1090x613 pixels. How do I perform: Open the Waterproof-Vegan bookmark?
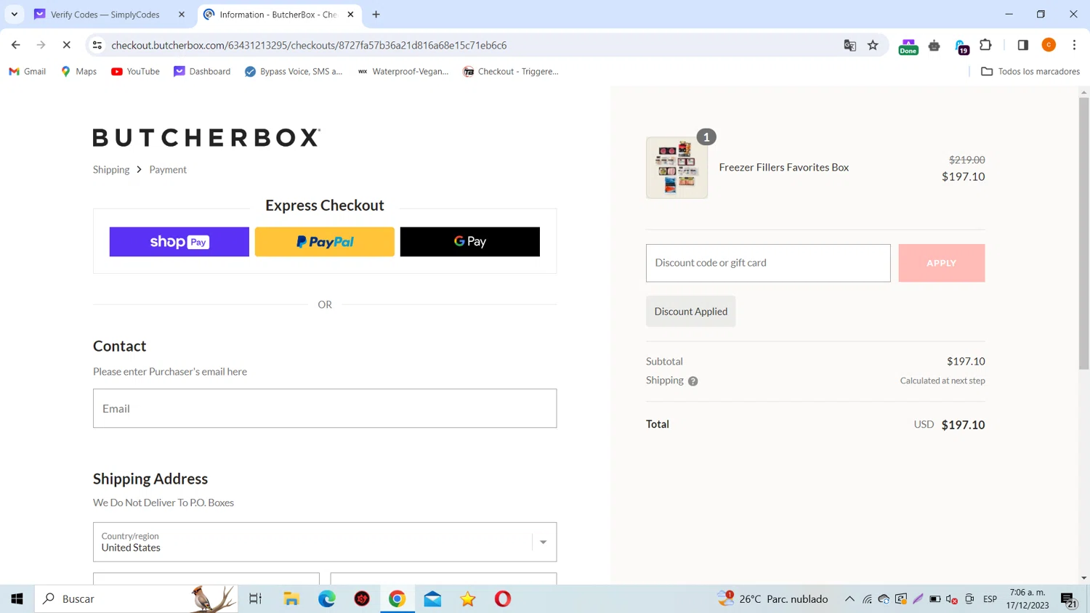[403, 71]
